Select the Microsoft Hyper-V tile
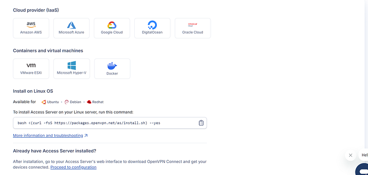Image resolution: width=368 pixels, height=175 pixels. [x=72, y=69]
